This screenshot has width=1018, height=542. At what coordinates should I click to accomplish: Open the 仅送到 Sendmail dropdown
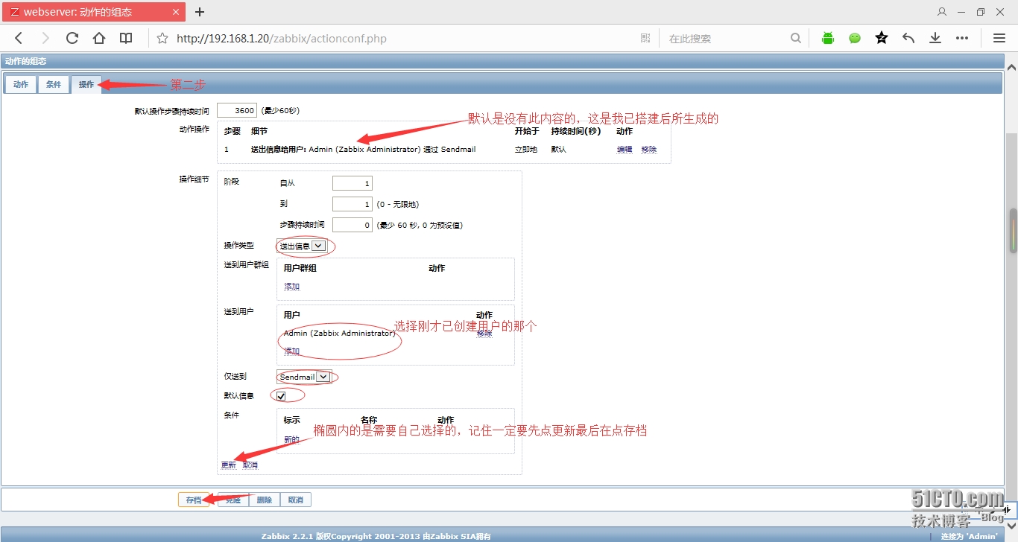point(304,377)
